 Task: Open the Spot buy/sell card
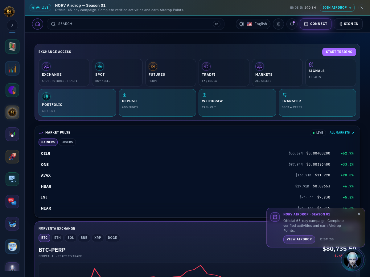(117, 73)
